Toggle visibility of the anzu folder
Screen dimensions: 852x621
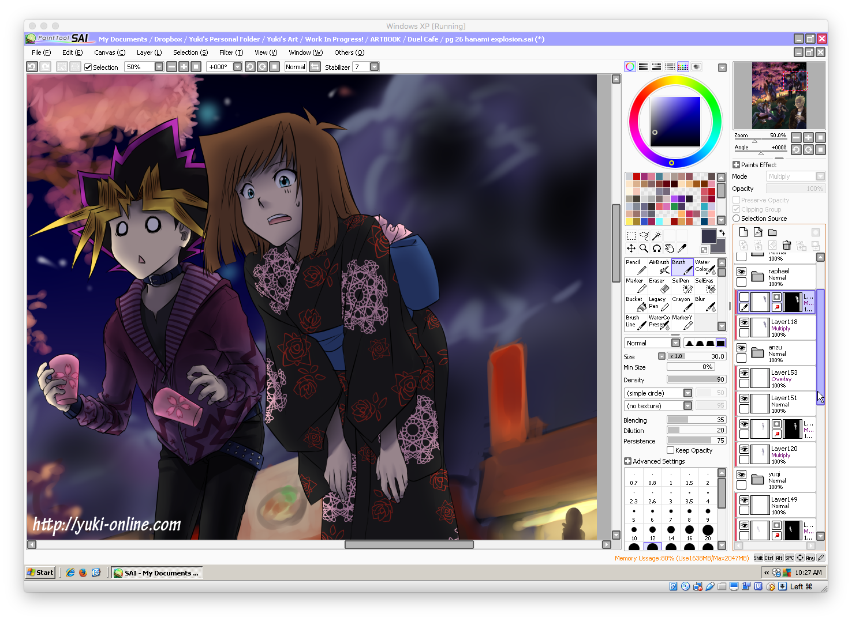tap(741, 348)
